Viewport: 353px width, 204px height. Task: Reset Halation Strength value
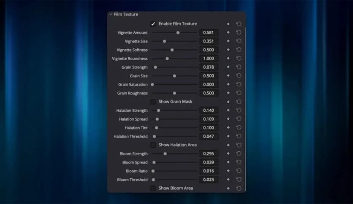[x=239, y=110]
